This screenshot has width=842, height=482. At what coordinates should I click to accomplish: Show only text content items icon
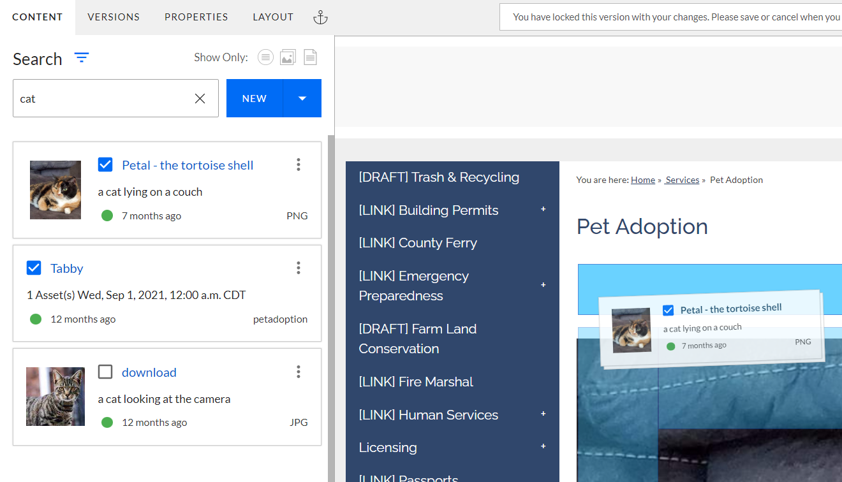click(x=265, y=57)
